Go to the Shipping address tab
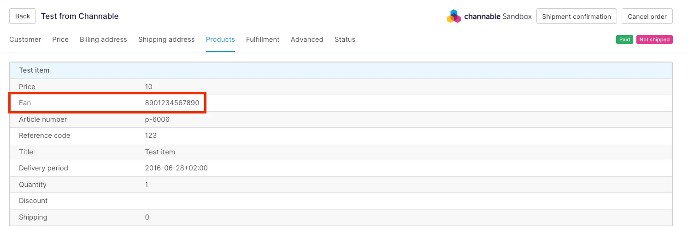The height and width of the screenshot is (226, 688). coord(166,40)
